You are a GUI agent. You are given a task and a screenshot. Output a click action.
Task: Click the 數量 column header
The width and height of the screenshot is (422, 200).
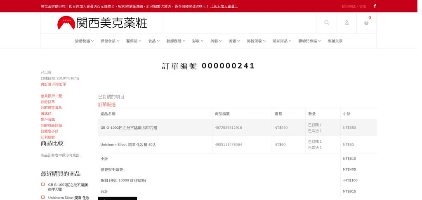312,114
